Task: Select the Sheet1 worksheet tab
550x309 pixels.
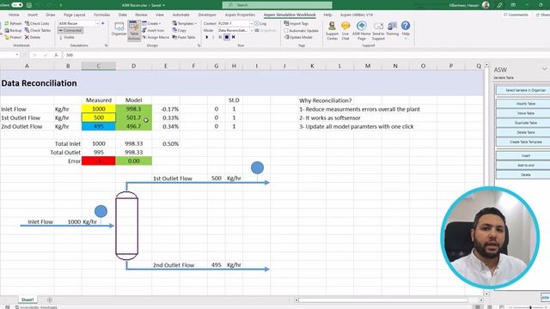Action: tap(27, 300)
